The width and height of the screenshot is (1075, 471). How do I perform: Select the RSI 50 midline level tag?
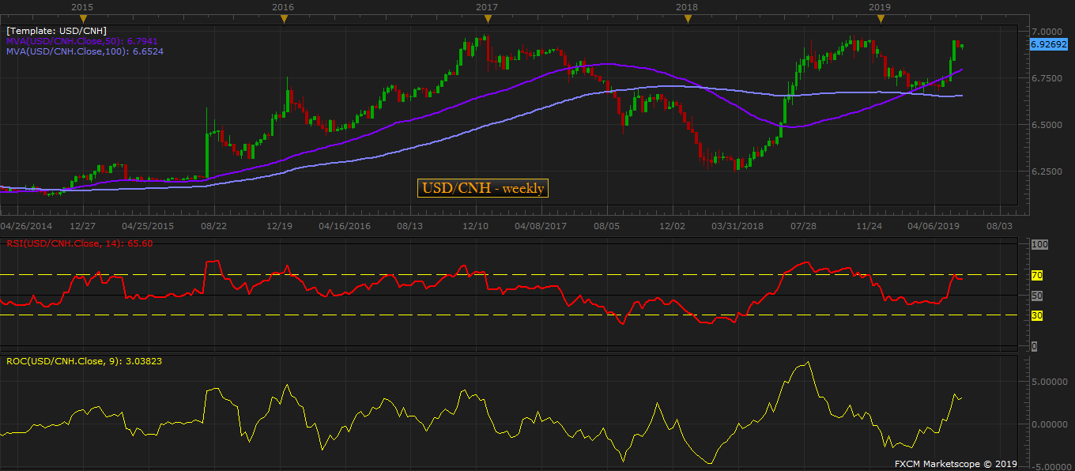click(x=1037, y=296)
